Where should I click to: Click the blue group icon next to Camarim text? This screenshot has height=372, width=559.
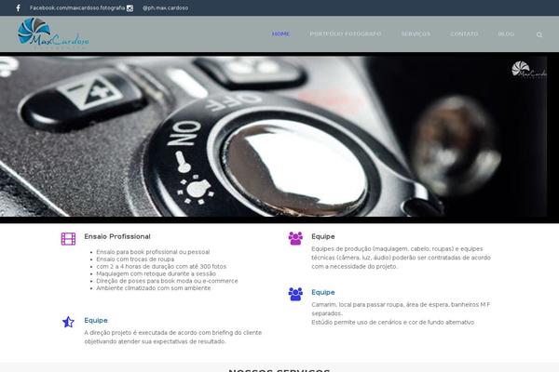(295, 294)
